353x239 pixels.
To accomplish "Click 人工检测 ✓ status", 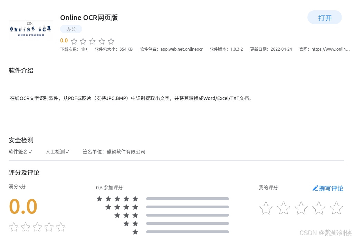I will (57, 152).
